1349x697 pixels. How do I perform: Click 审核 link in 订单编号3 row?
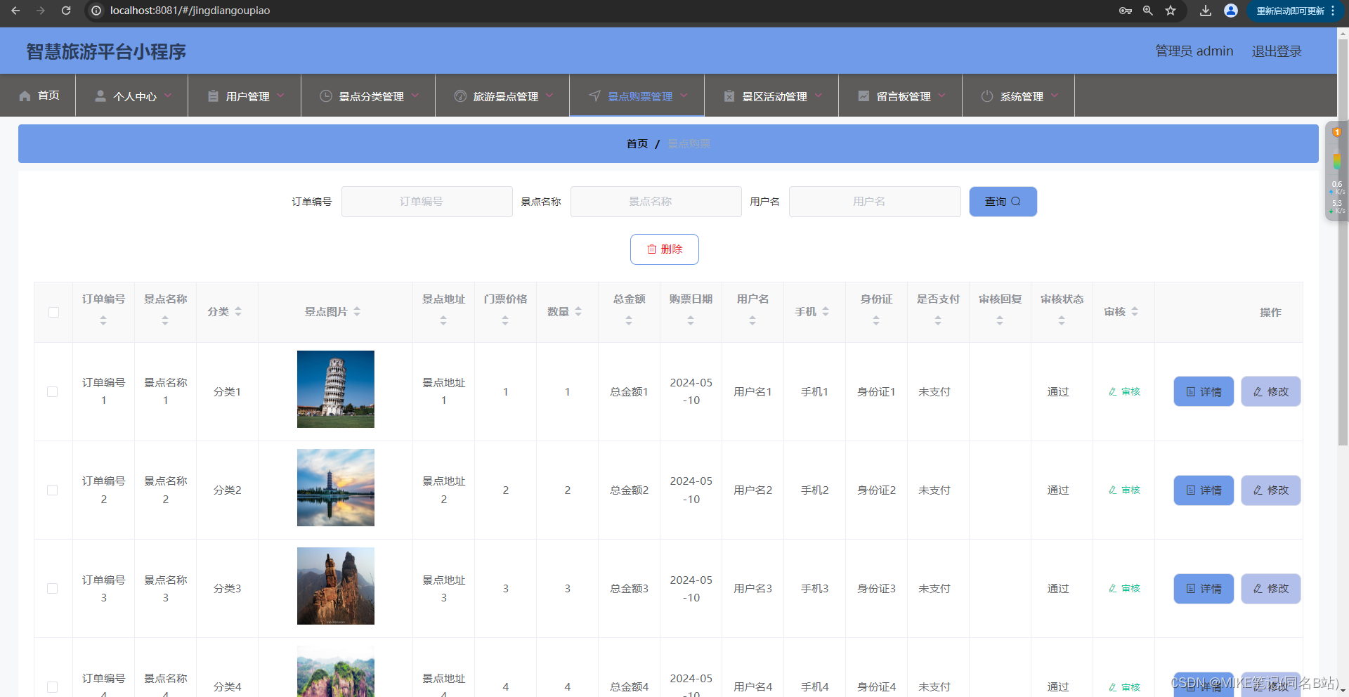click(1124, 588)
